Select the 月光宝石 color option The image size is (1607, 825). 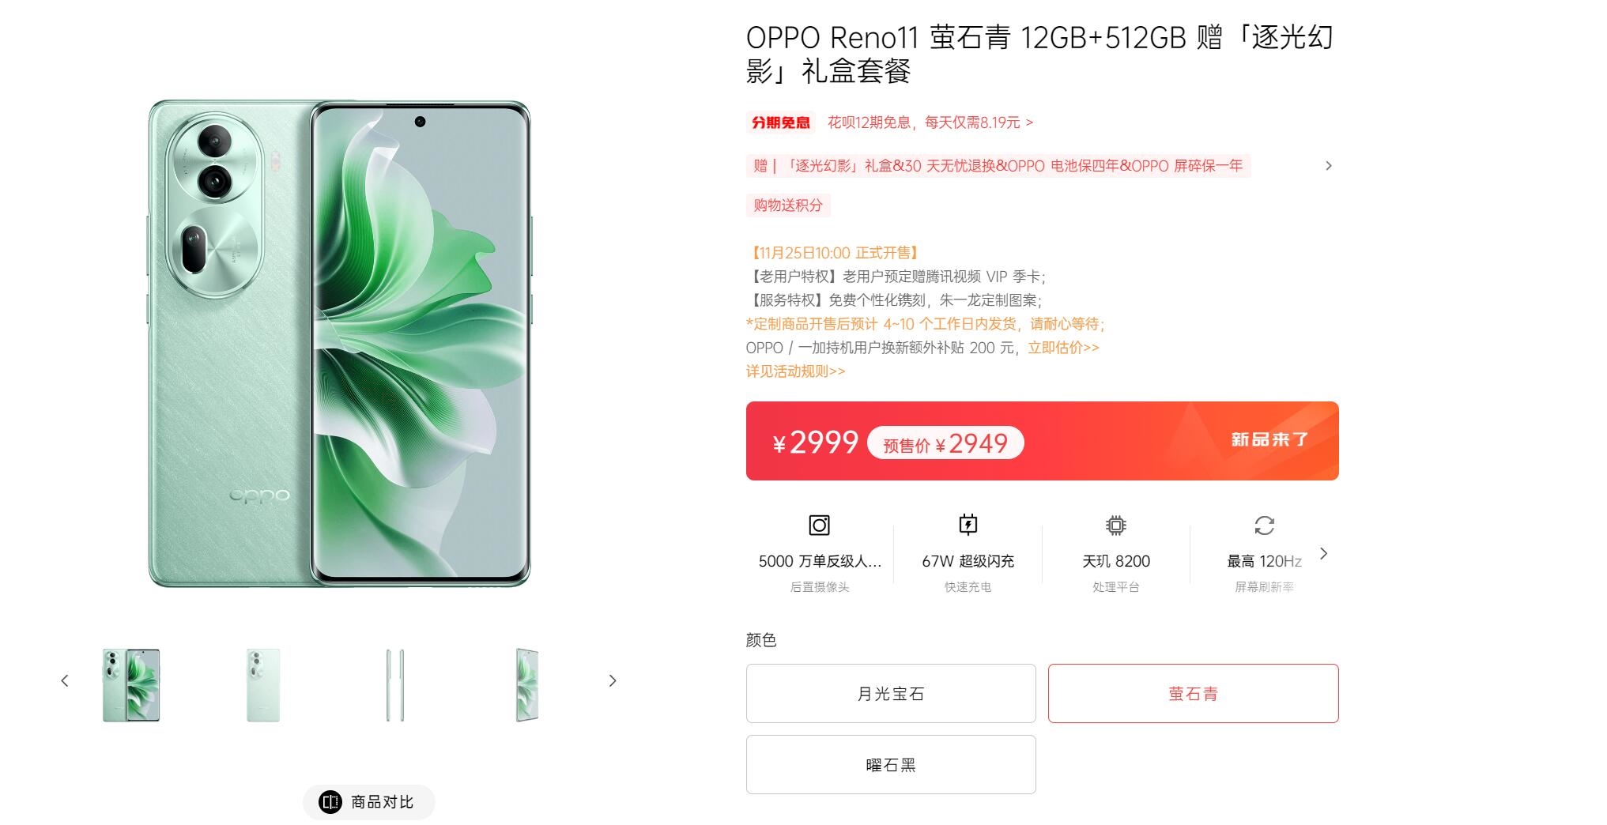(891, 693)
